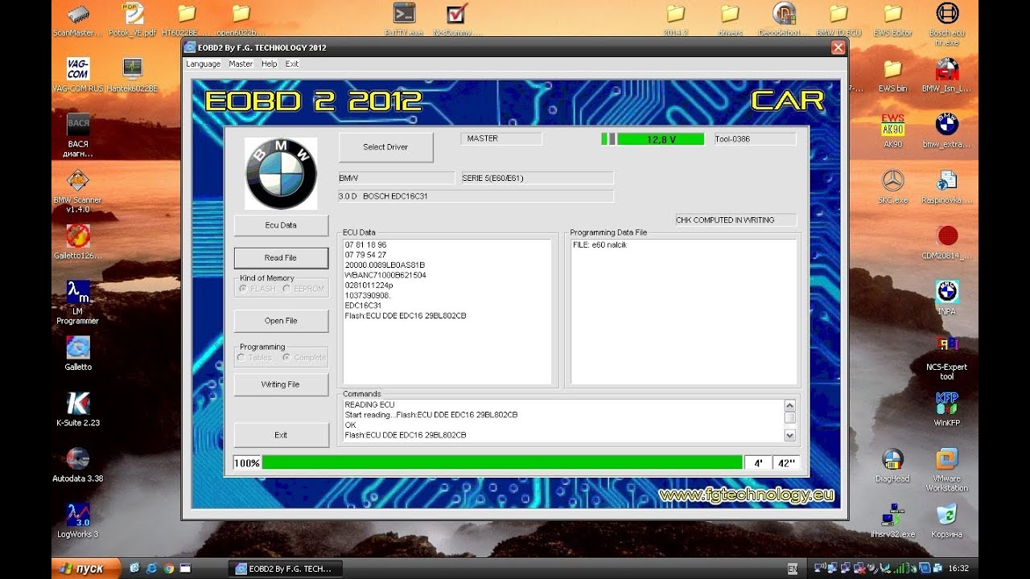The width and height of the screenshot is (1030, 579).
Task: Open the Language menu
Action: (203, 64)
